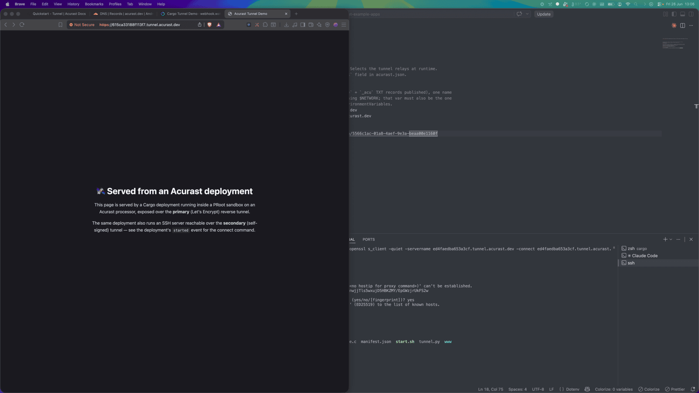Click the Copilot status icon
The width and height of the screenshot is (699, 393).
(587, 389)
